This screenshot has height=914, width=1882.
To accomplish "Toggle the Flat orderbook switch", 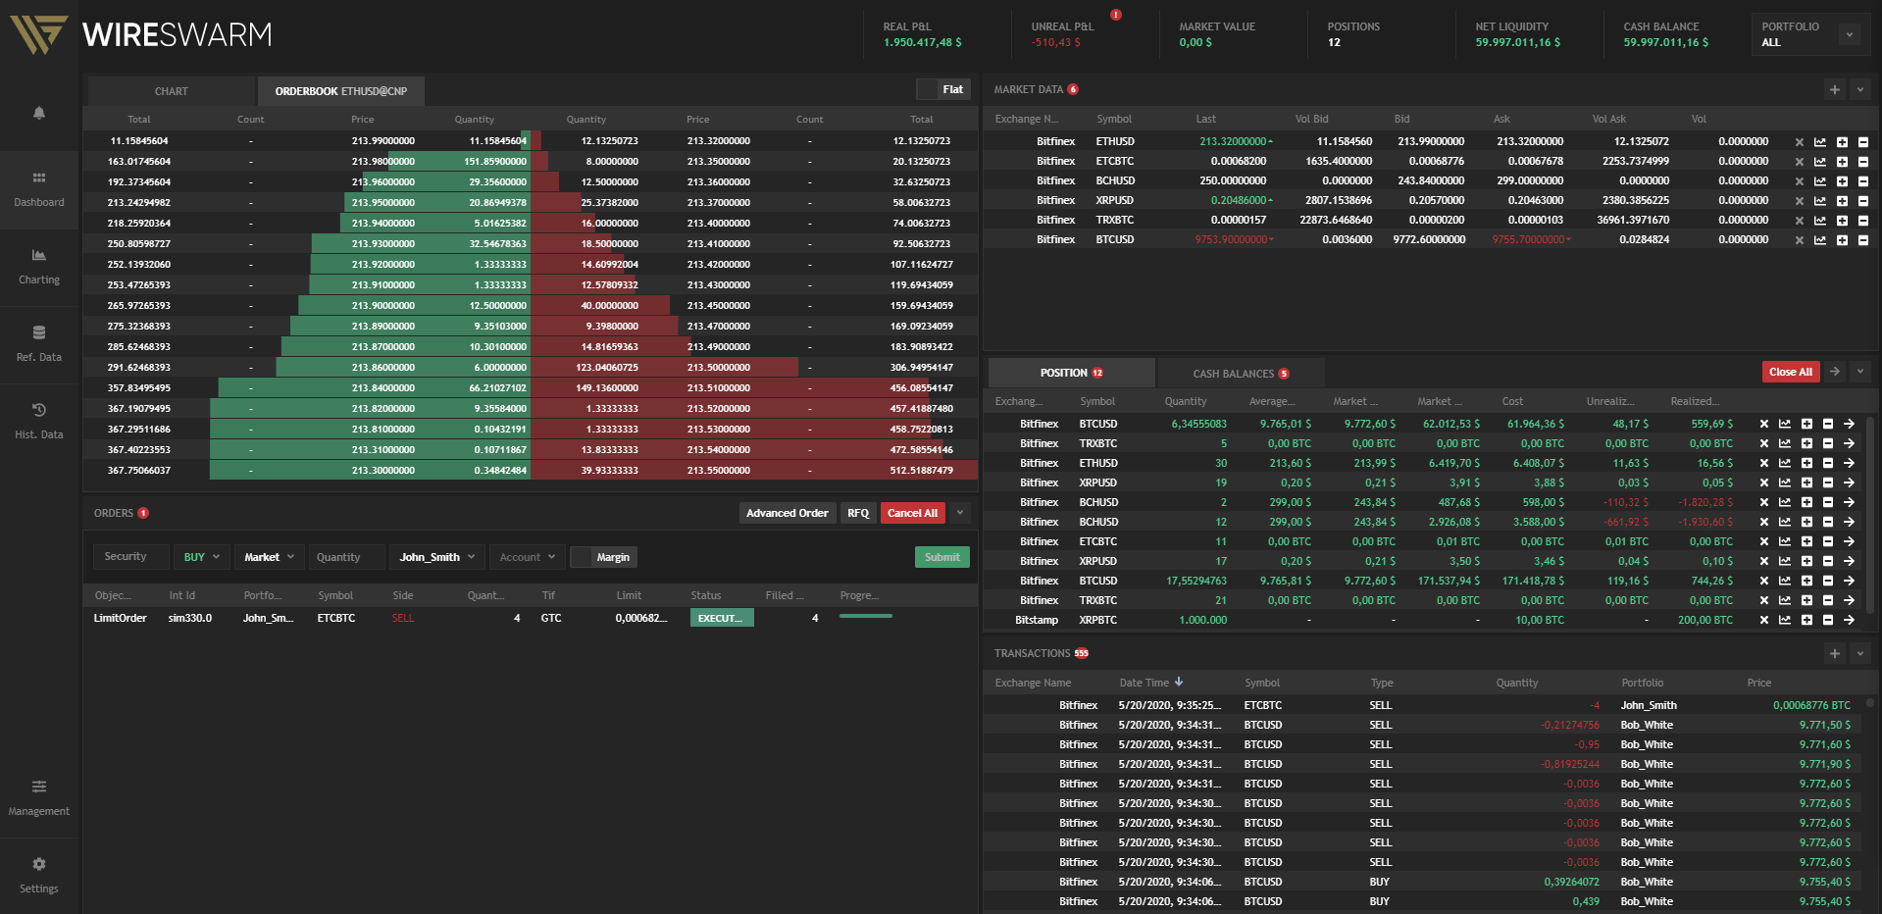I will [943, 89].
